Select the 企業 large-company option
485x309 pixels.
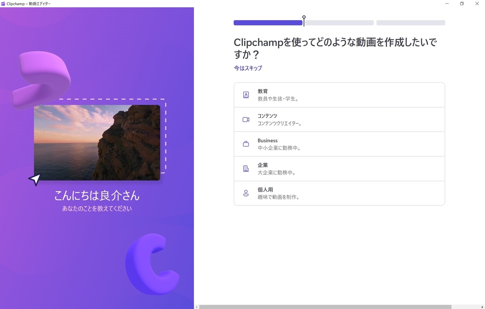[339, 169]
